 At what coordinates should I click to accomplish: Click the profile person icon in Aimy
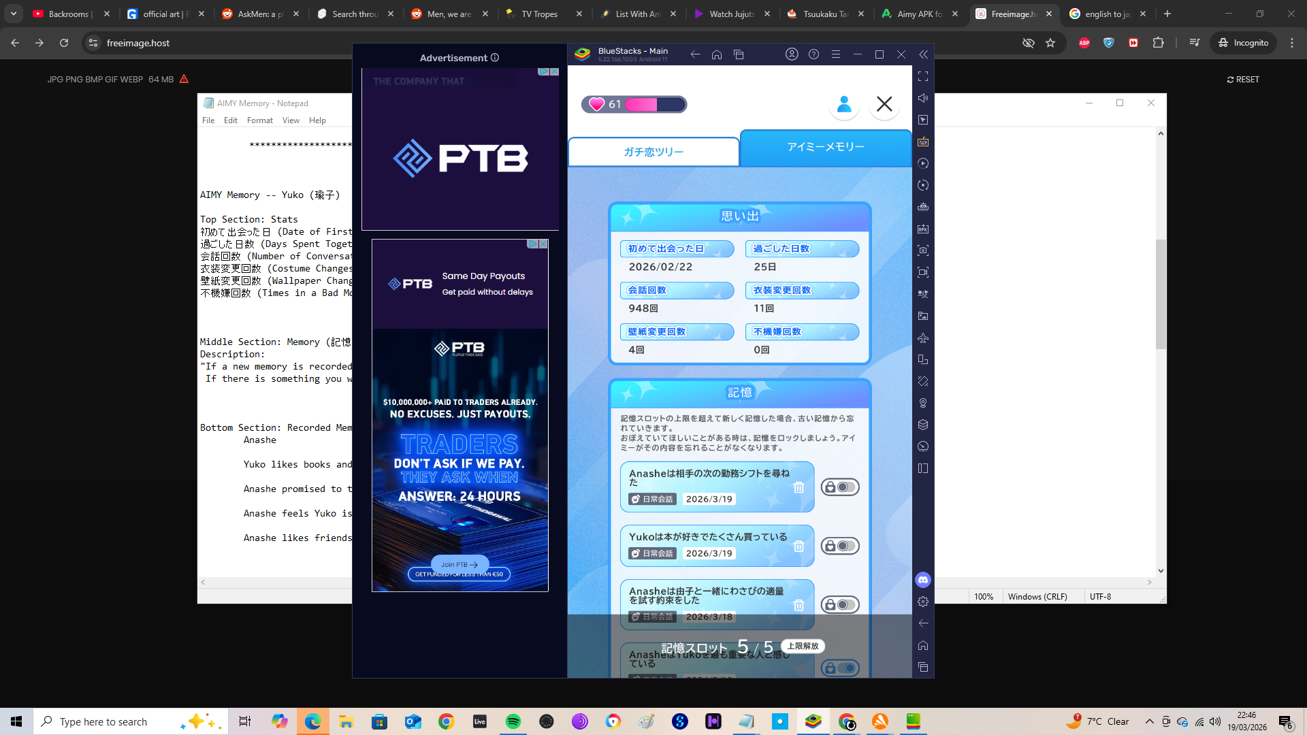844,104
